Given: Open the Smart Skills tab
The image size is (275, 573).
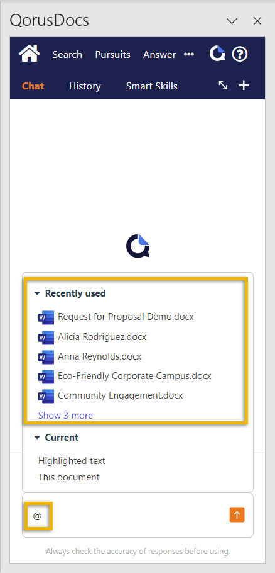Looking at the screenshot, I should tap(152, 86).
